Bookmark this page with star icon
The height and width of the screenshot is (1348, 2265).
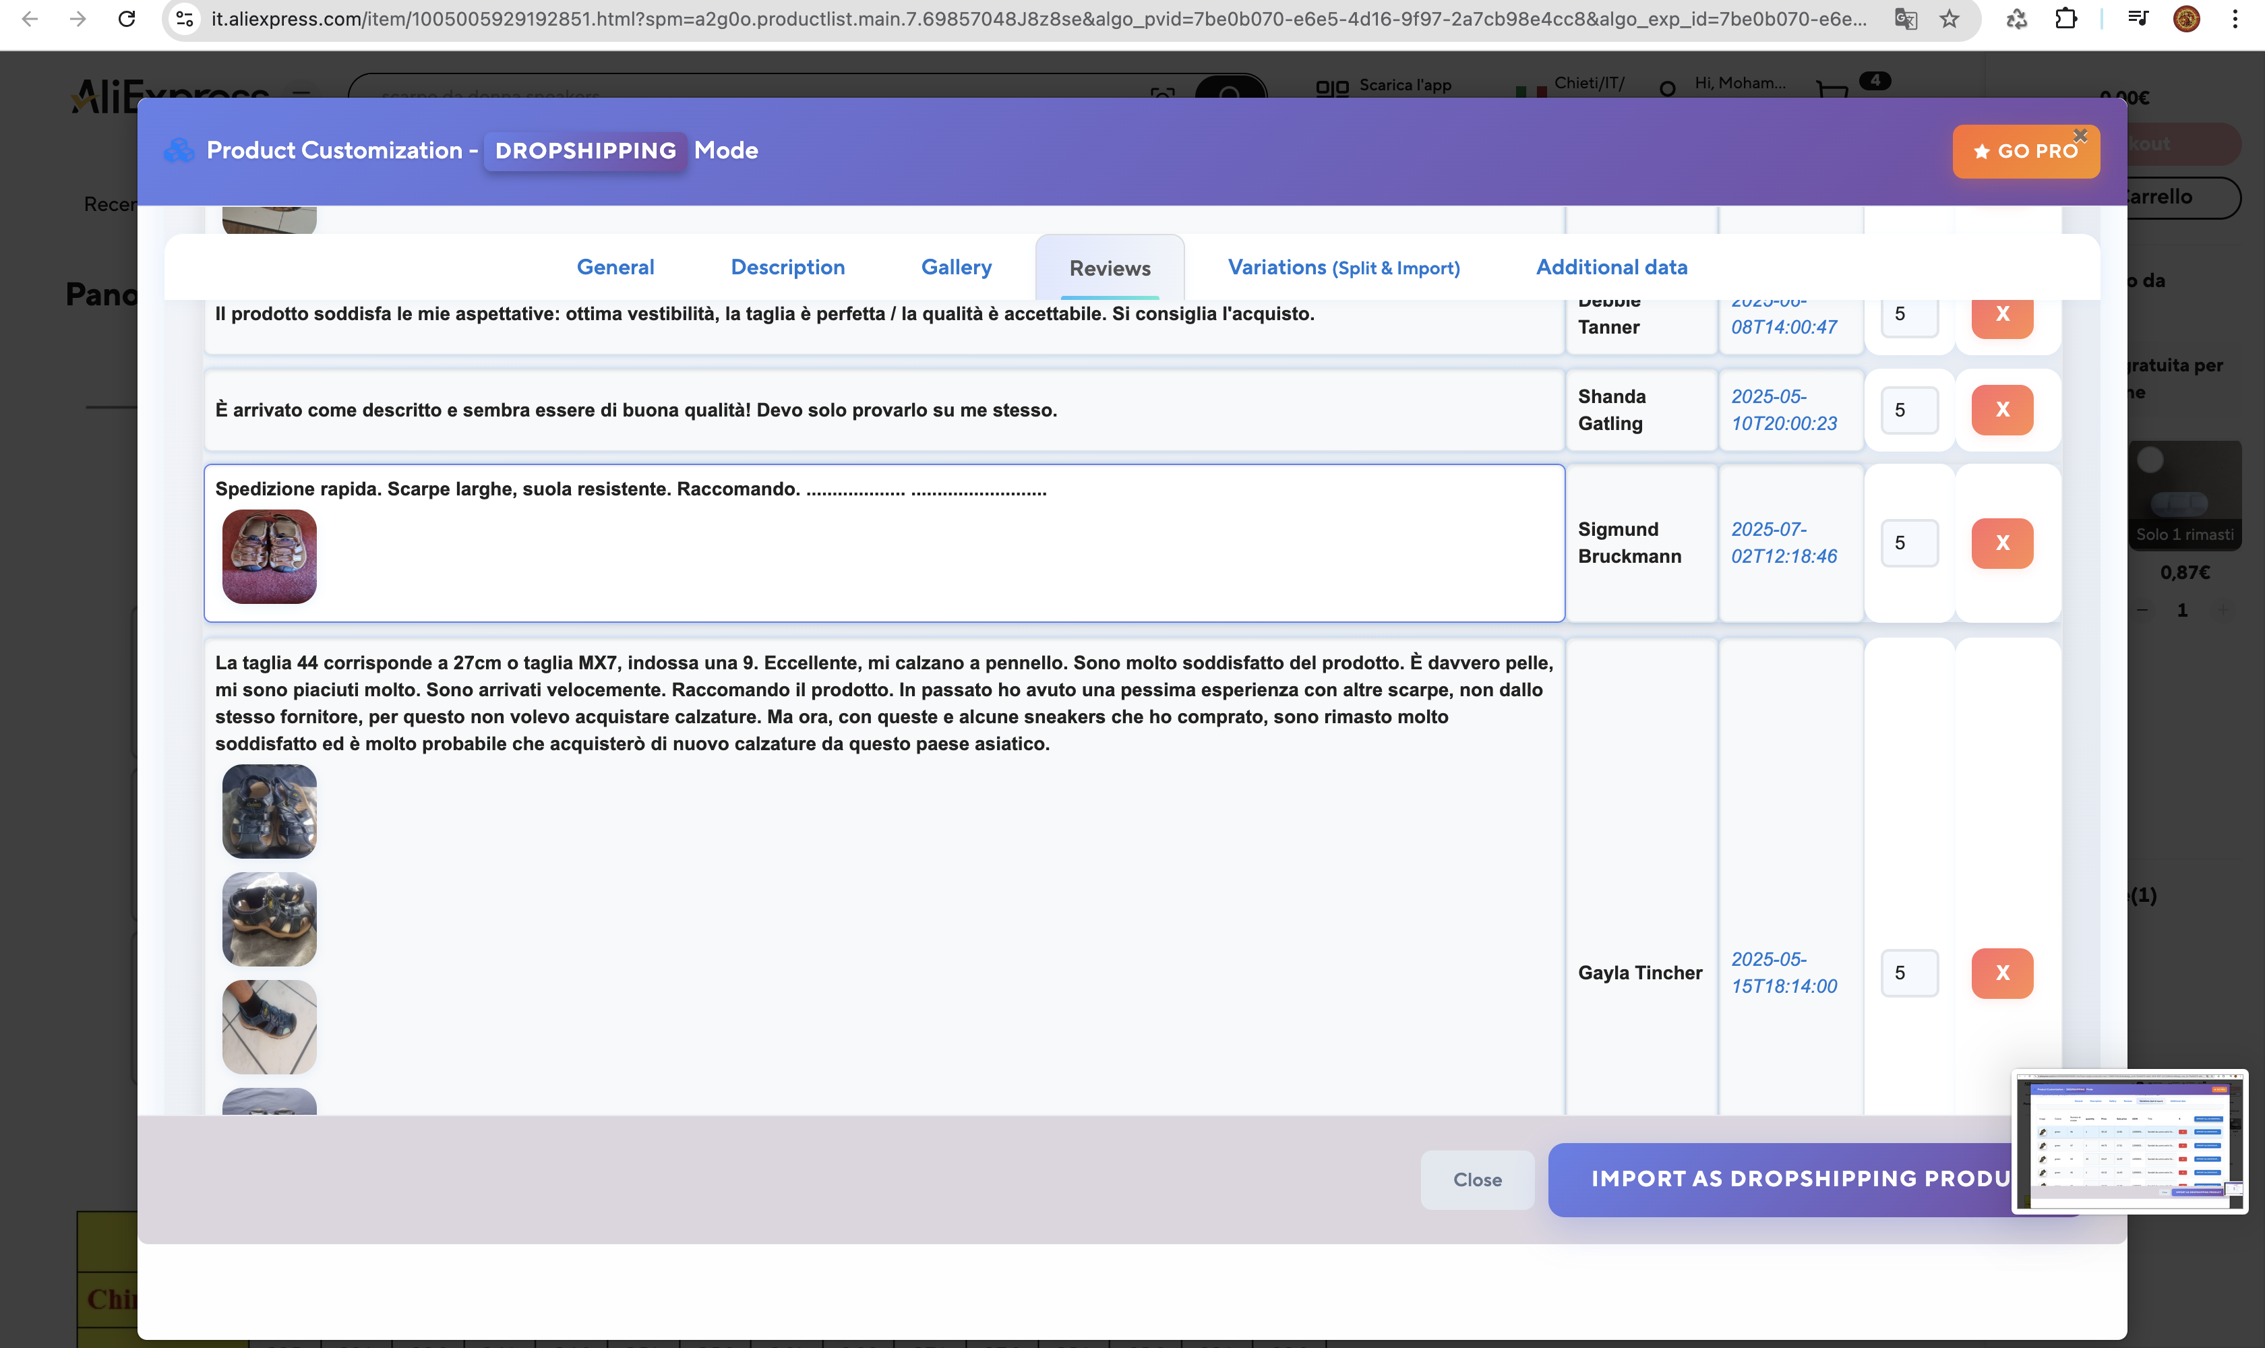[x=1950, y=18]
